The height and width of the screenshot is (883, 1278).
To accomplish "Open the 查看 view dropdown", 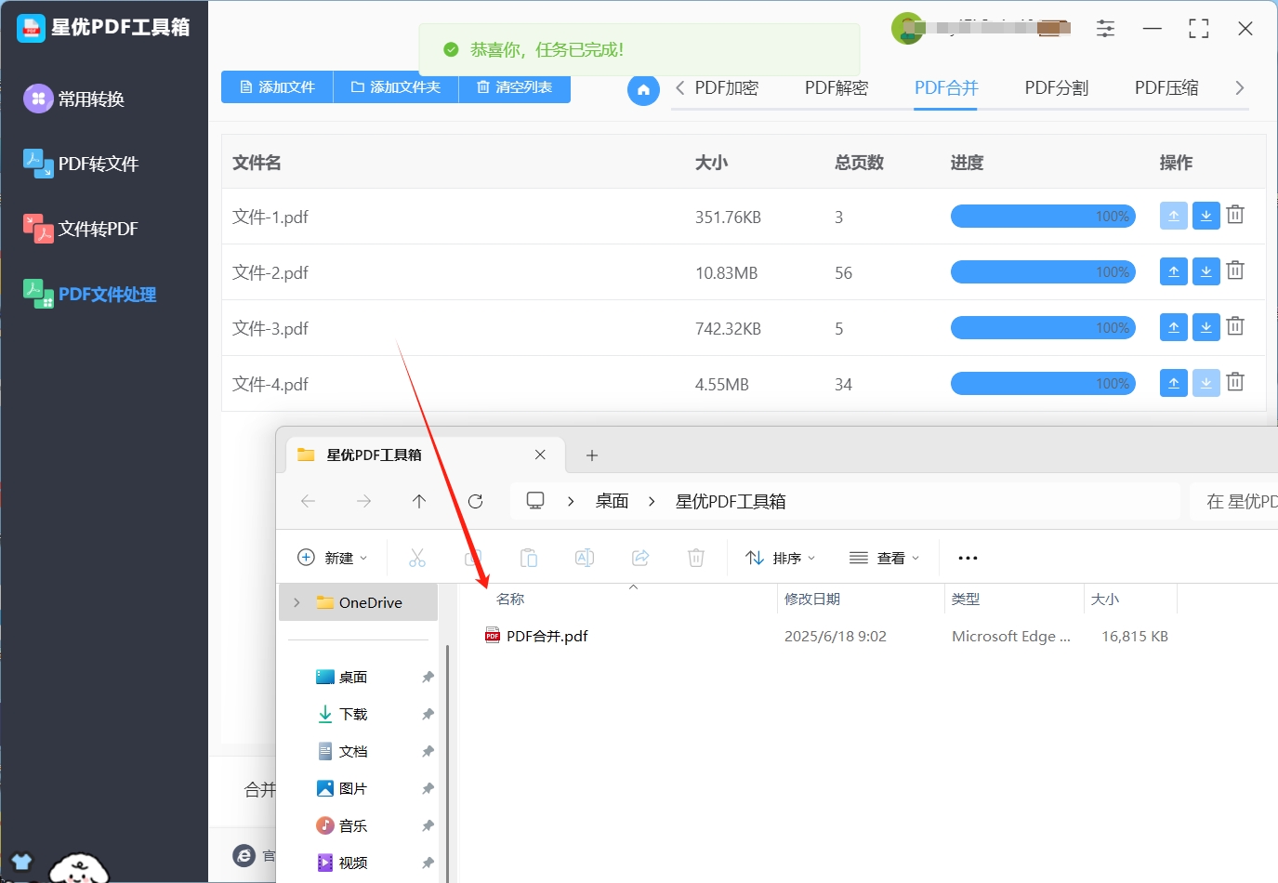I will (x=884, y=558).
